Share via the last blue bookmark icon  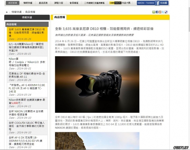[166, 12]
